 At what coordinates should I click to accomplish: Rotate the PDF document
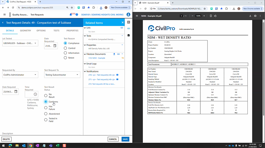(215, 16)
